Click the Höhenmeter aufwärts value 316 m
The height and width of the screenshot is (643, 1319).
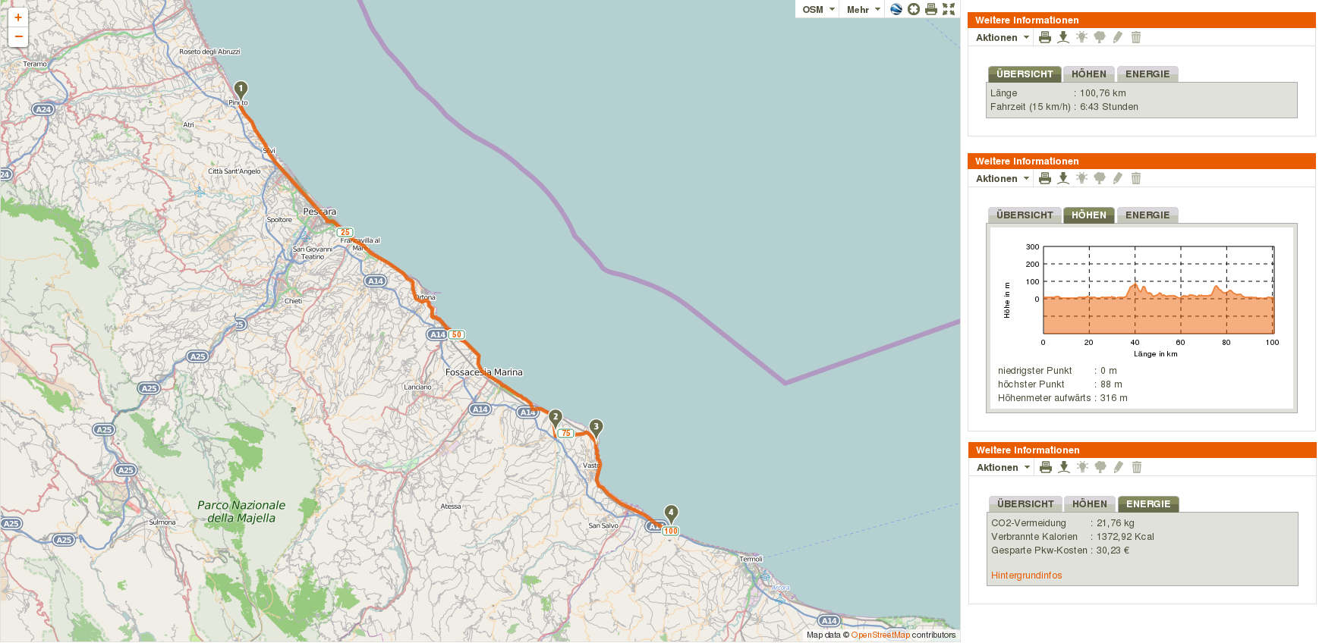coord(1113,398)
